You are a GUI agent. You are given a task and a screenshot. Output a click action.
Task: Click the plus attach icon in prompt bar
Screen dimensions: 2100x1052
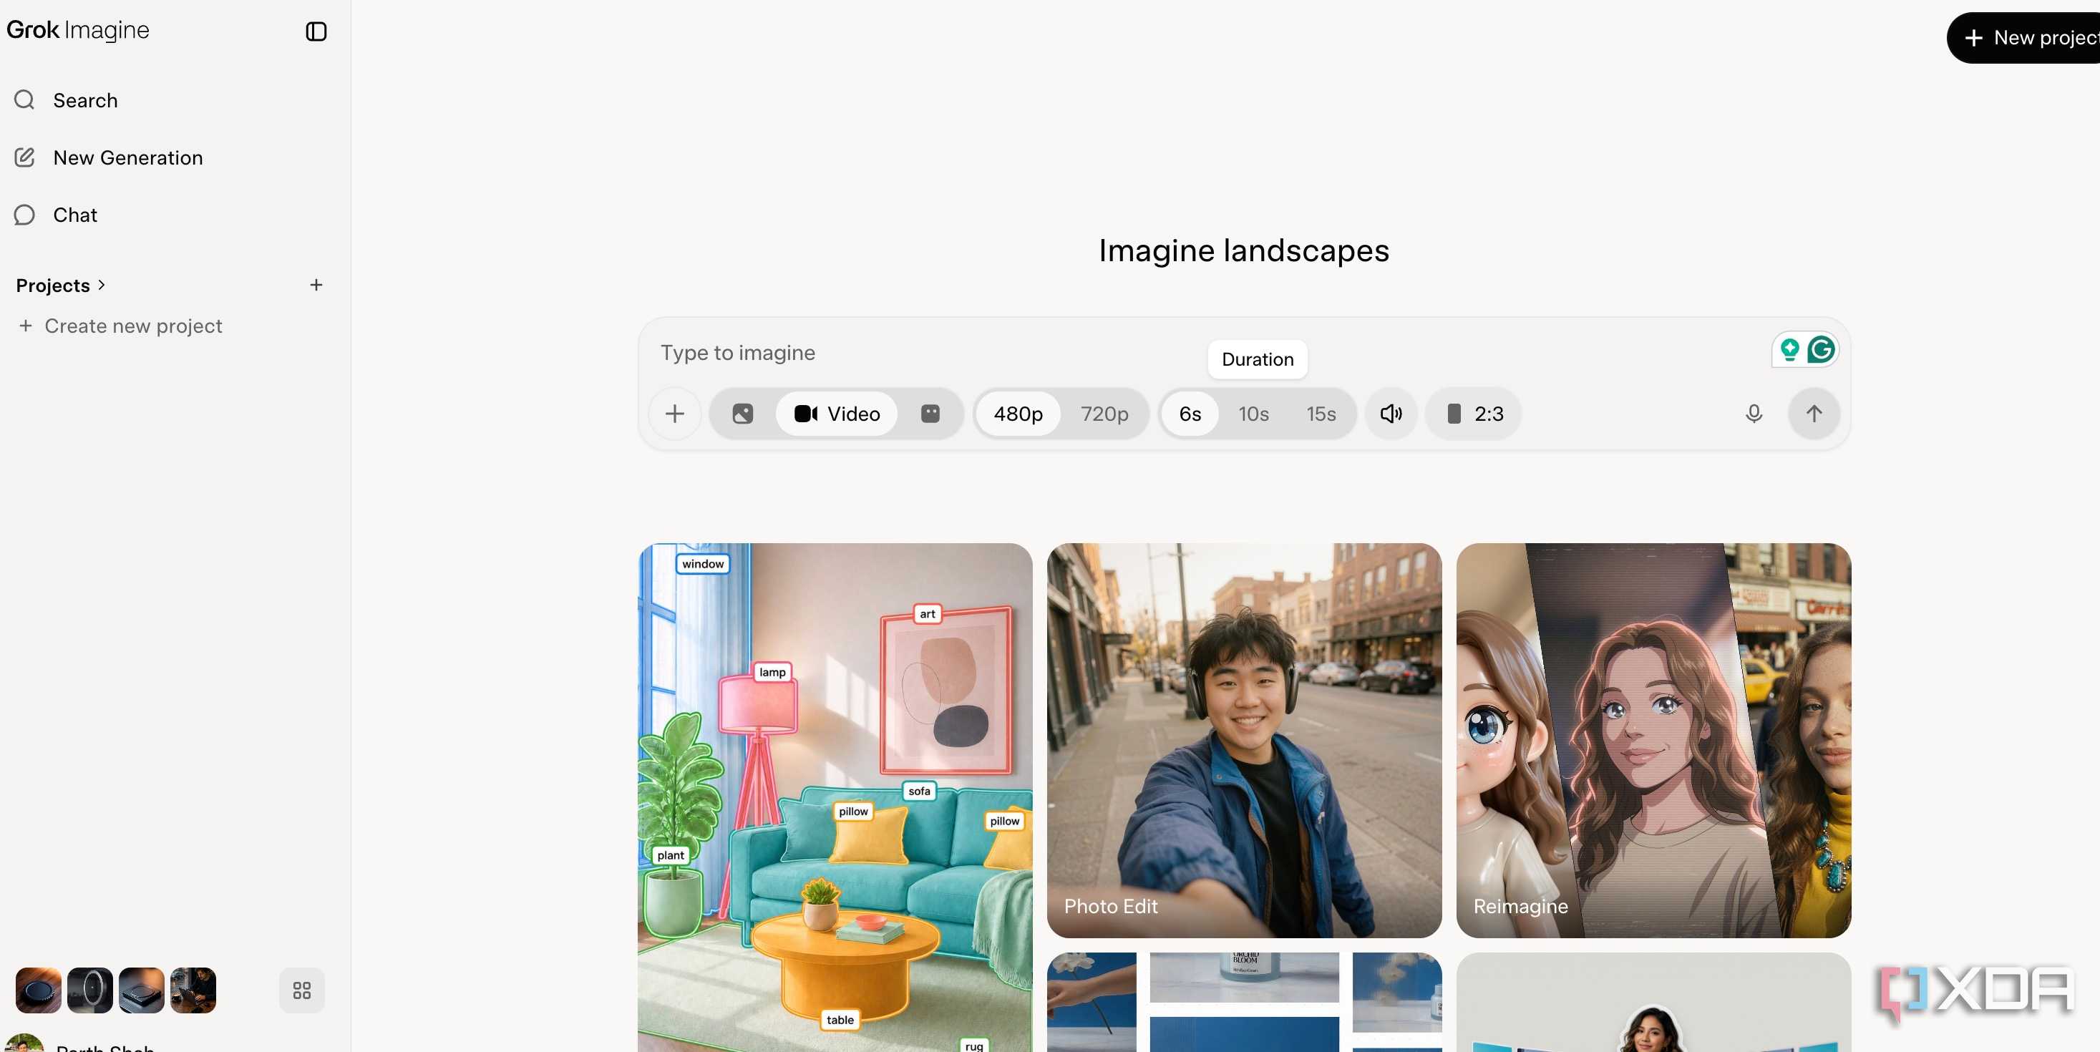coord(675,414)
